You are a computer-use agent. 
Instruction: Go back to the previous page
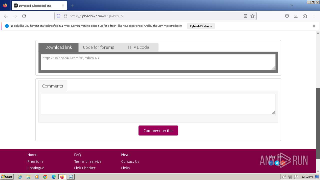coord(6,16)
